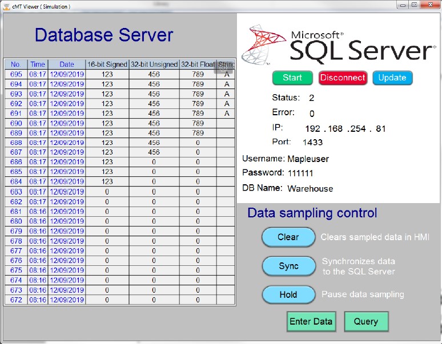Click the Microsoft SQL Server logo
The height and width of the screenshot is (344, 442).
click(x=338, y=45)
